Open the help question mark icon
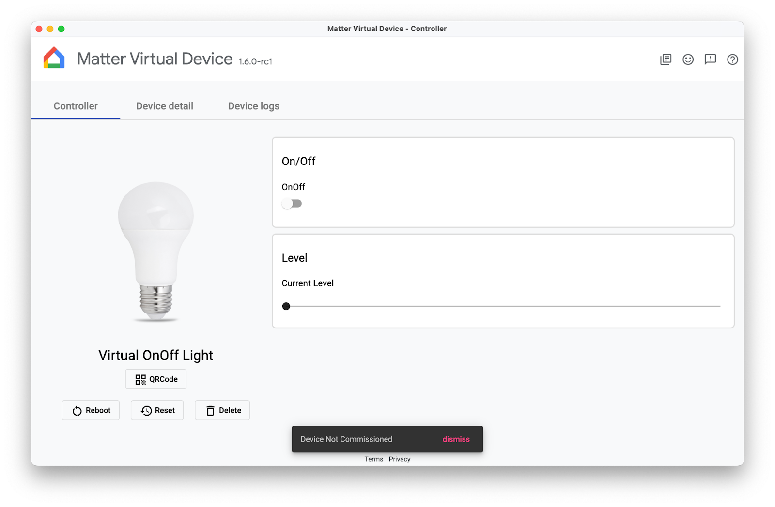 [732, 60]
